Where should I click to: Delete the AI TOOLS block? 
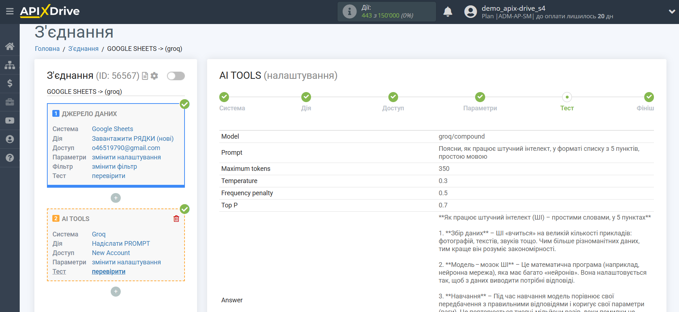coord(176,219)
